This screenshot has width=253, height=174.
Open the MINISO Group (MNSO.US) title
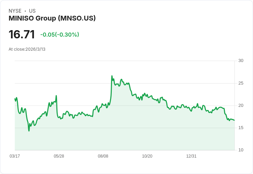pos(52,18)
